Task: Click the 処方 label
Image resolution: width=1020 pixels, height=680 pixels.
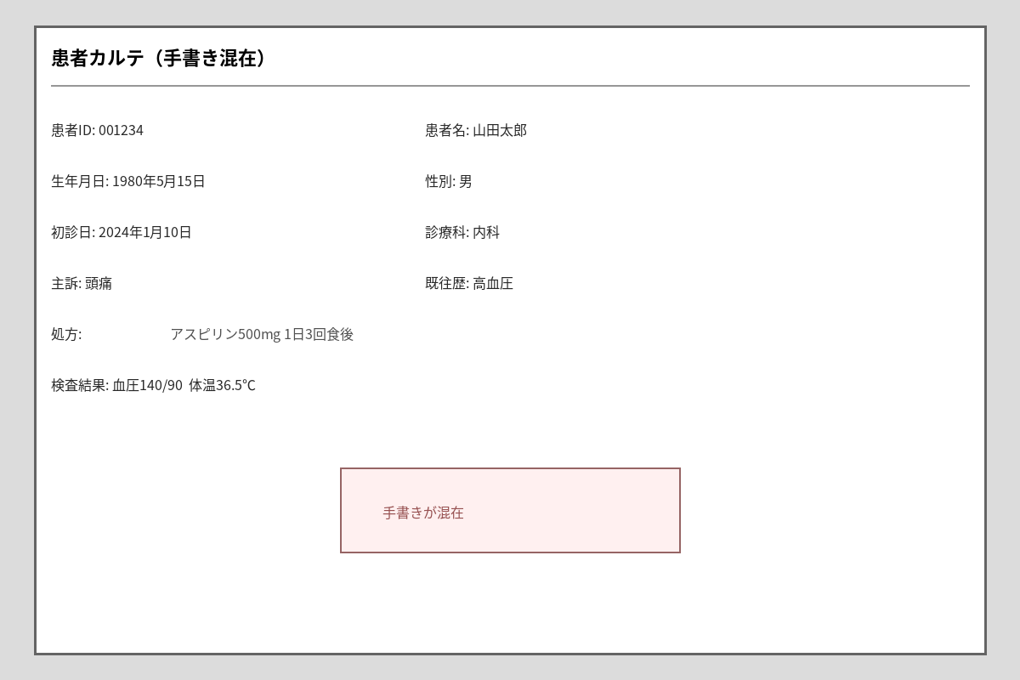Action: (65, 334)
